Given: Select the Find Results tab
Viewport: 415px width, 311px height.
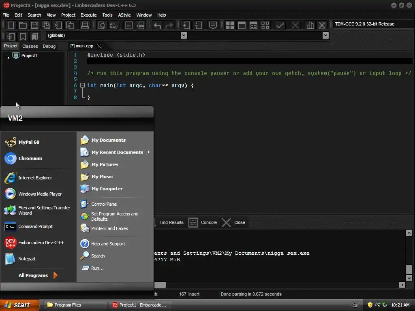Looking at the screenshot, I should (x=171, y=222).
